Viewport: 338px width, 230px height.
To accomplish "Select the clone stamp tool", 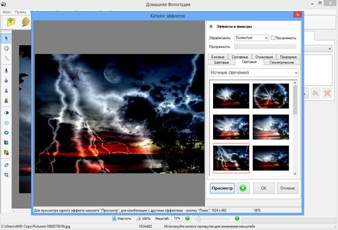I will pos(6,101).
